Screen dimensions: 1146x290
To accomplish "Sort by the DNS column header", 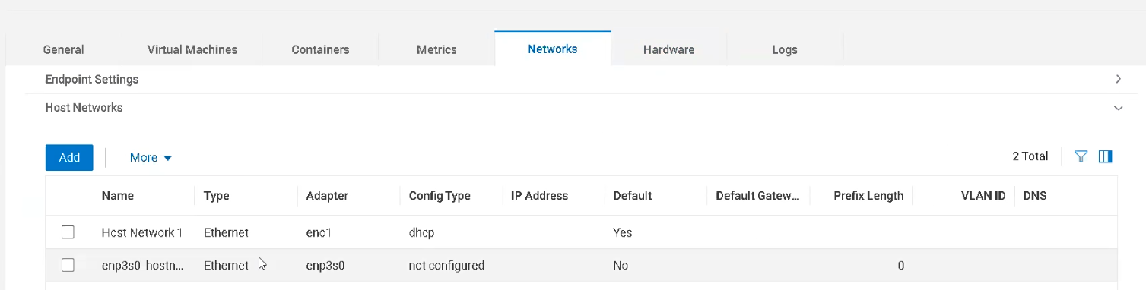I will click(x=1035, y=196).
